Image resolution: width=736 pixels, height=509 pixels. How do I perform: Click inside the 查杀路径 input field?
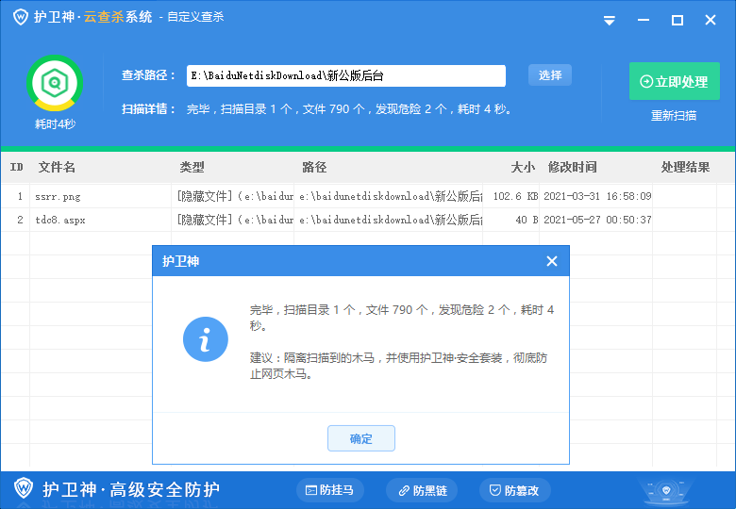coord(345,75)
